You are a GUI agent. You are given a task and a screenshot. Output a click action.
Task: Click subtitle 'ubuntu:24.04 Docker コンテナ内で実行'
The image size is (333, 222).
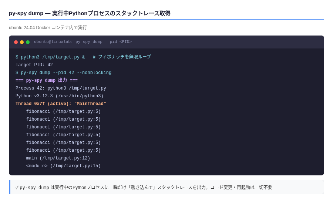pyautogui.click(x=48, y=28)
